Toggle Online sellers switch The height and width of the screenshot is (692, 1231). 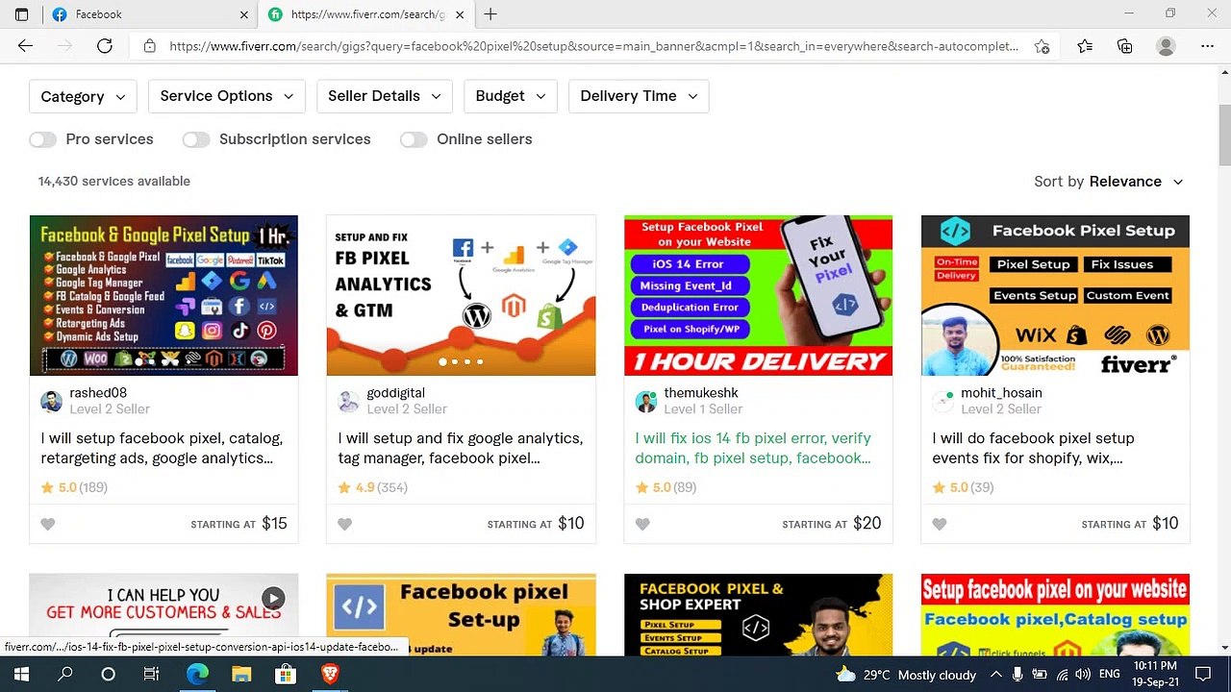(414, 139)
